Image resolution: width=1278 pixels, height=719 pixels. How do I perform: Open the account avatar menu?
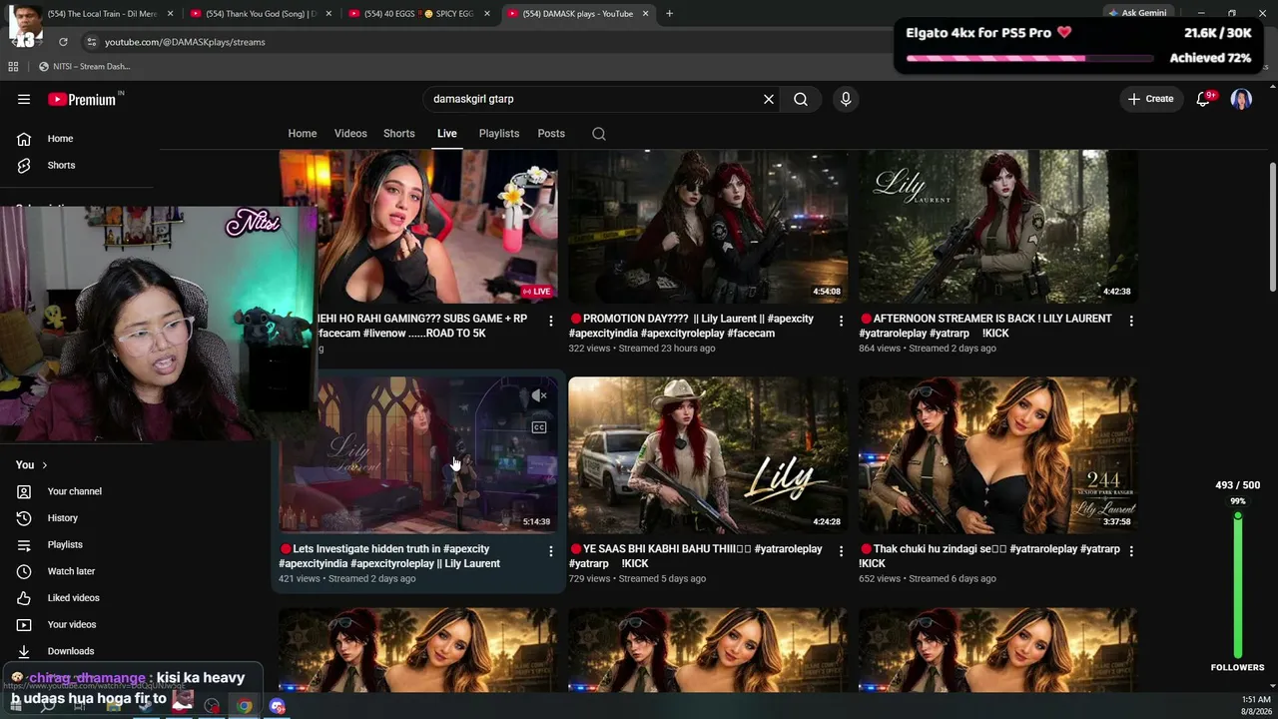coord(1241,99)
